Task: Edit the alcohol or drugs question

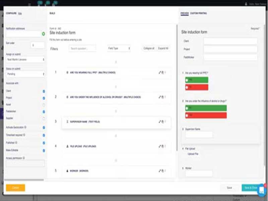Action: (160, 97)
